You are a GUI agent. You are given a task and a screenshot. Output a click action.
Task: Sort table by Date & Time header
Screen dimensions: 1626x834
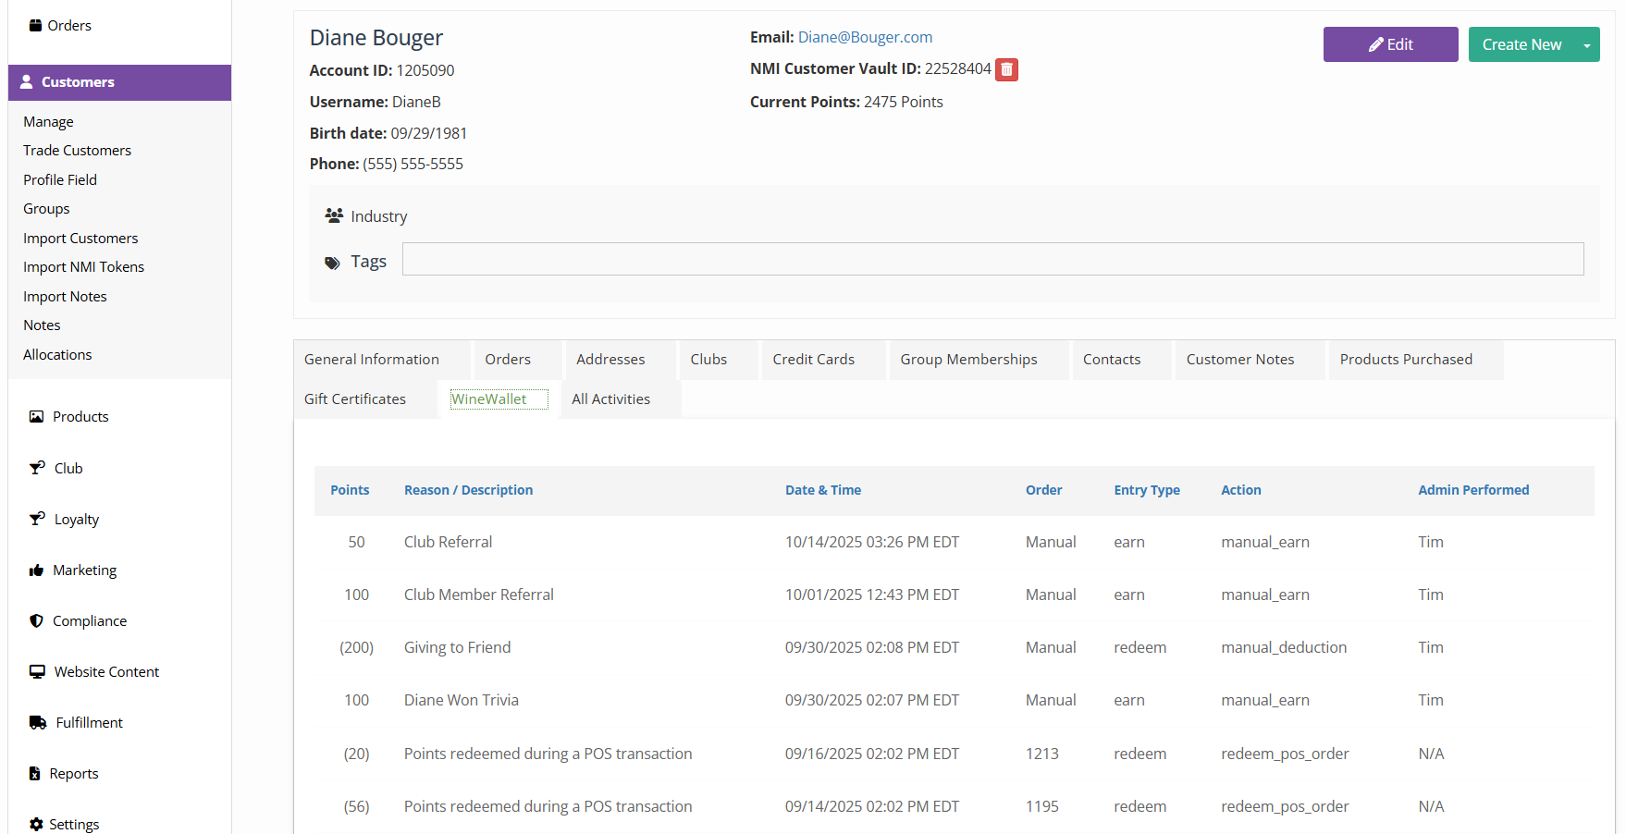[x=822, y=489]
